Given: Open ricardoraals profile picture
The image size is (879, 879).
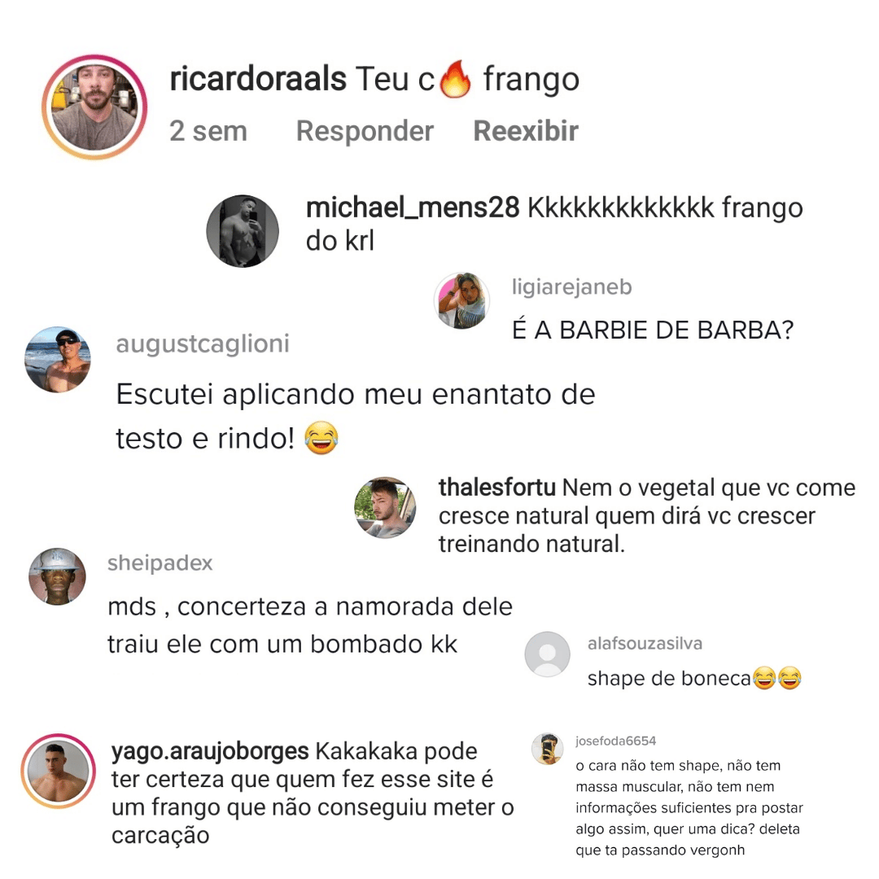Looking at the screenshot, I should tap(94, 107).
